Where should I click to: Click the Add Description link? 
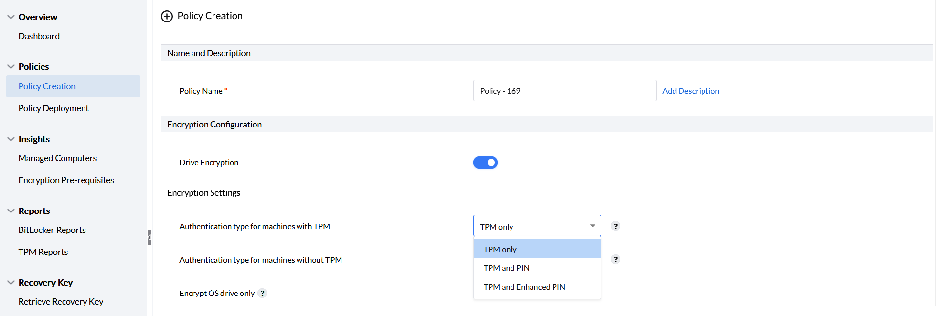690,91
